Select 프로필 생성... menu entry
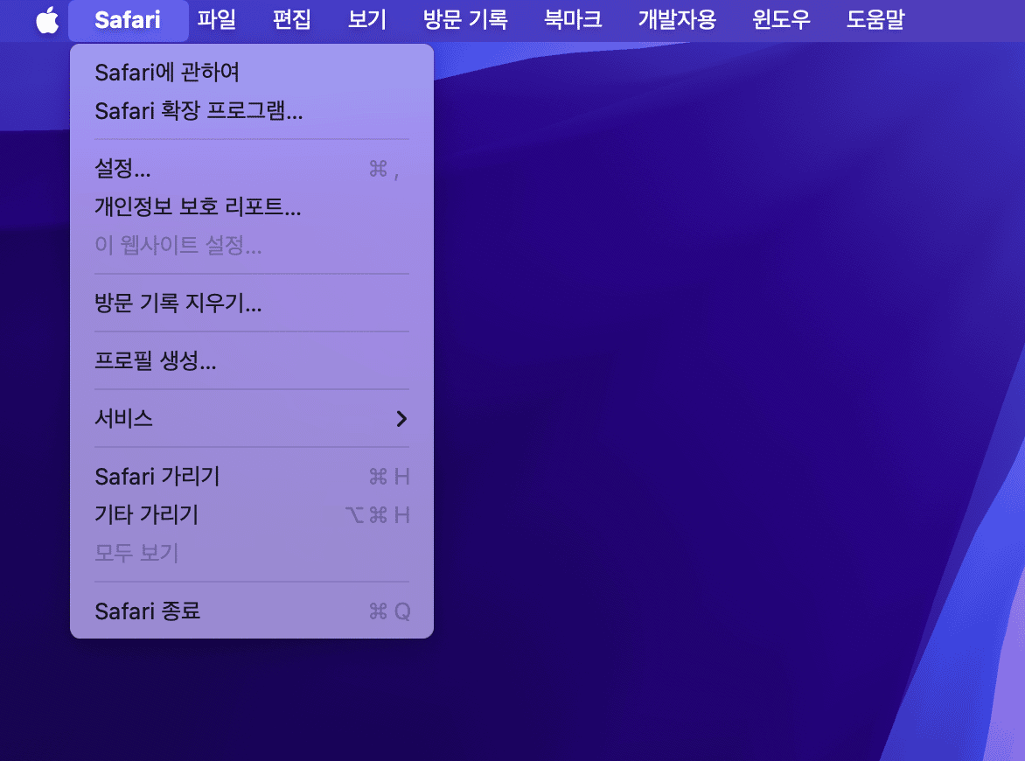The width and height of the screenshot is (1025, 761). click(155, 361)
